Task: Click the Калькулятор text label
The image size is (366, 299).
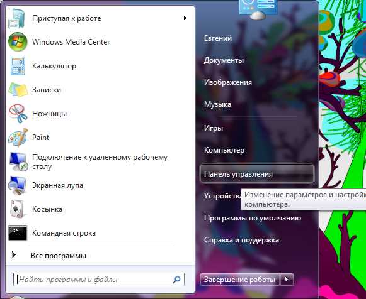Action: click(54, 66)
